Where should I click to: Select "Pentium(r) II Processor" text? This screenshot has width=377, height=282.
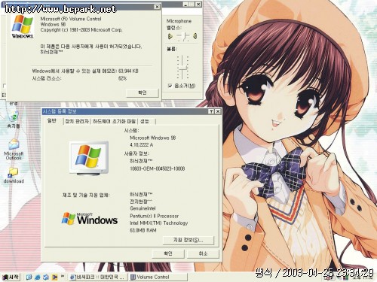coord(154,216)
